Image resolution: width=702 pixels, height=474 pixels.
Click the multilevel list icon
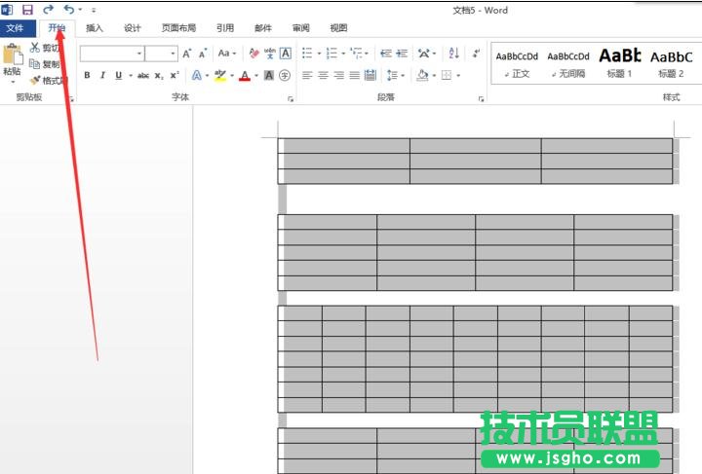pyautogui.click(x=357, y=54)
